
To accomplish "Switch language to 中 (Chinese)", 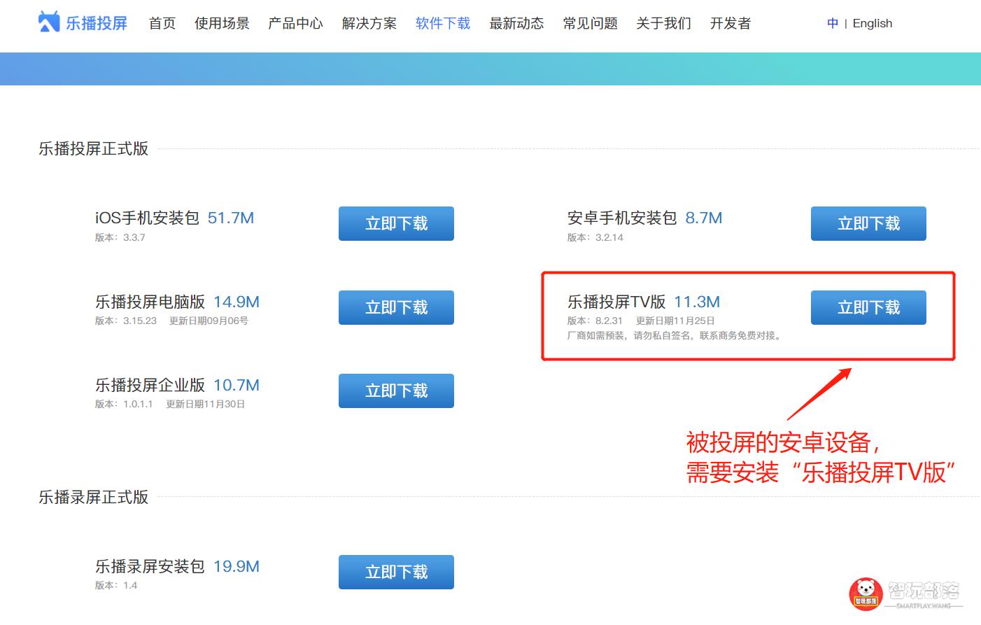I will coord(833,23).
